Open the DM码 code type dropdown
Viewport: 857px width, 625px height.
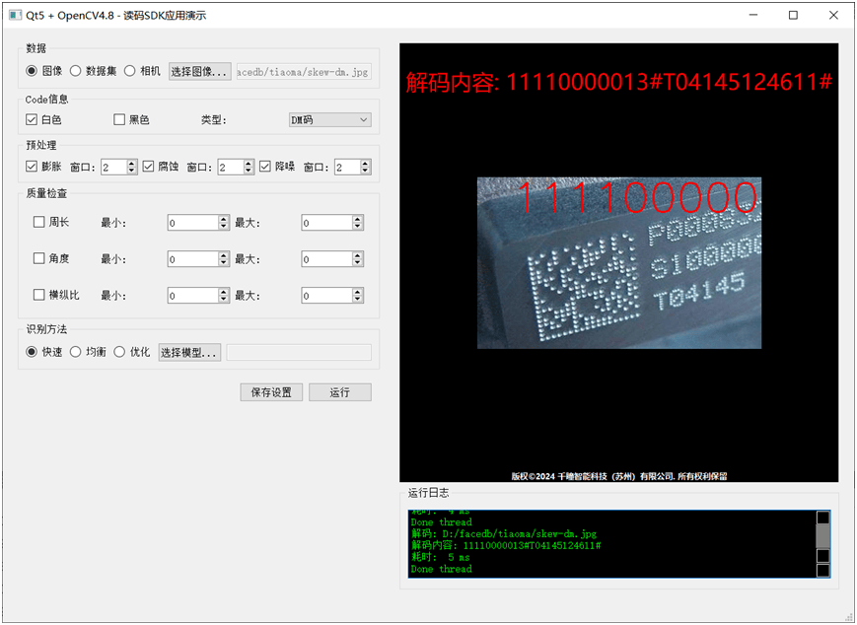click(328, 118)
